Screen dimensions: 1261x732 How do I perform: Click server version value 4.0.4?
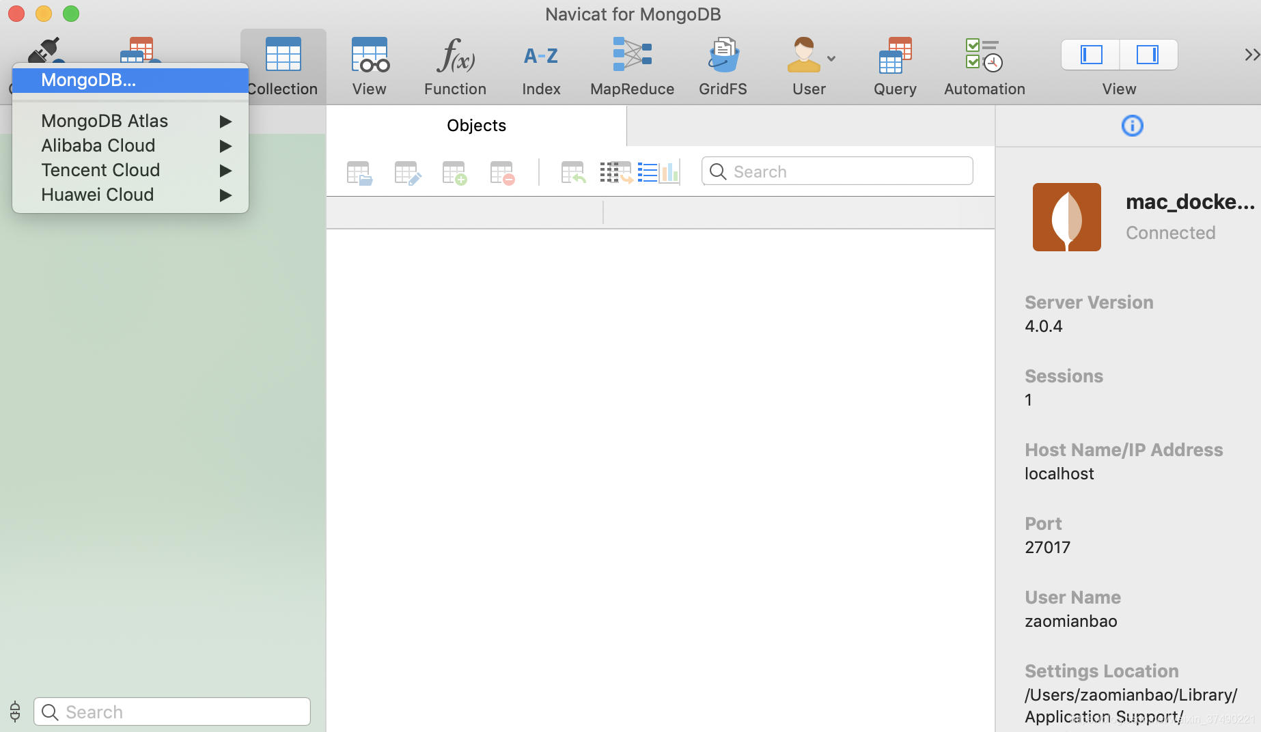coord(1044,326)
